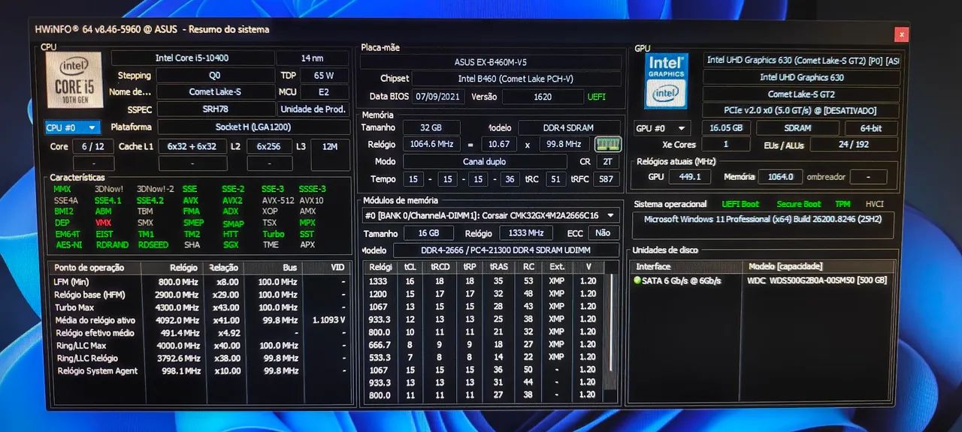Click the L3 cache value 12M
962x432 pixels.
330,146
